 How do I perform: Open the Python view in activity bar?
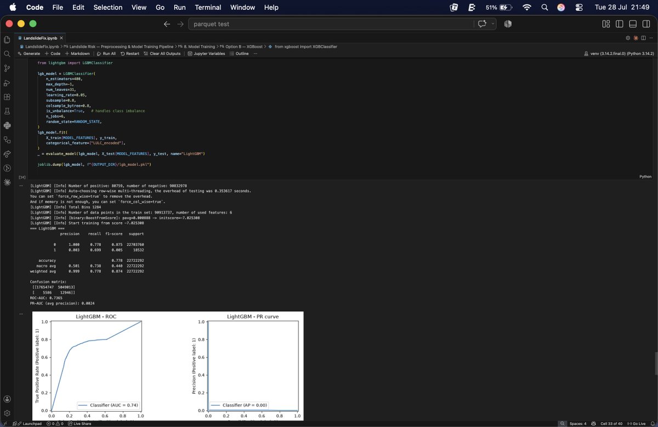tap(7, 125)
